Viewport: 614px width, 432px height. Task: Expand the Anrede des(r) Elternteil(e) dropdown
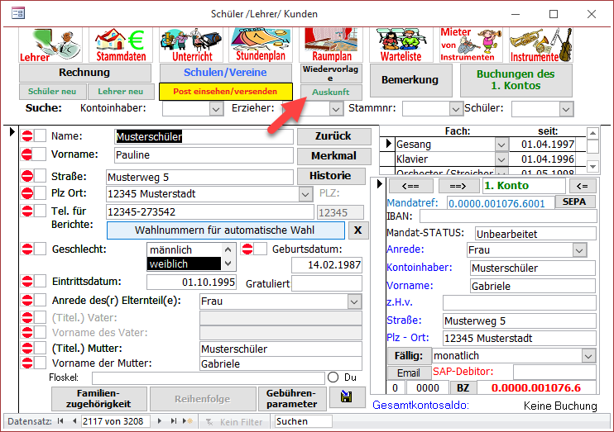click(x=354, y=301)
